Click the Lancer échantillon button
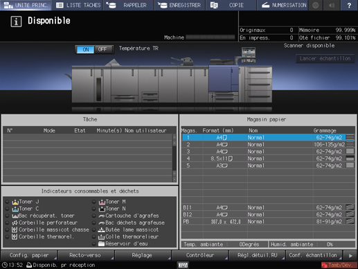The image size is (358, 269). [325, 59]
